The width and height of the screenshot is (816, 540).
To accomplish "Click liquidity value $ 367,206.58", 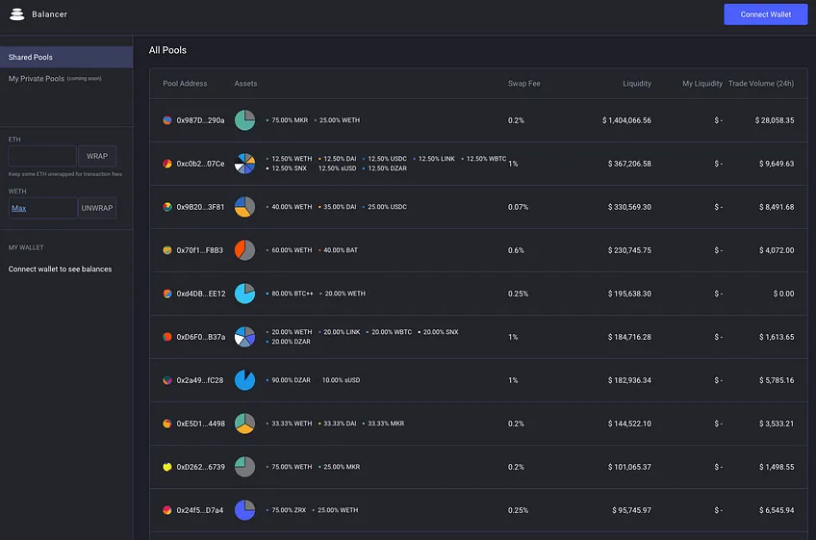I will pyautogui.click(x=629, y=164).
